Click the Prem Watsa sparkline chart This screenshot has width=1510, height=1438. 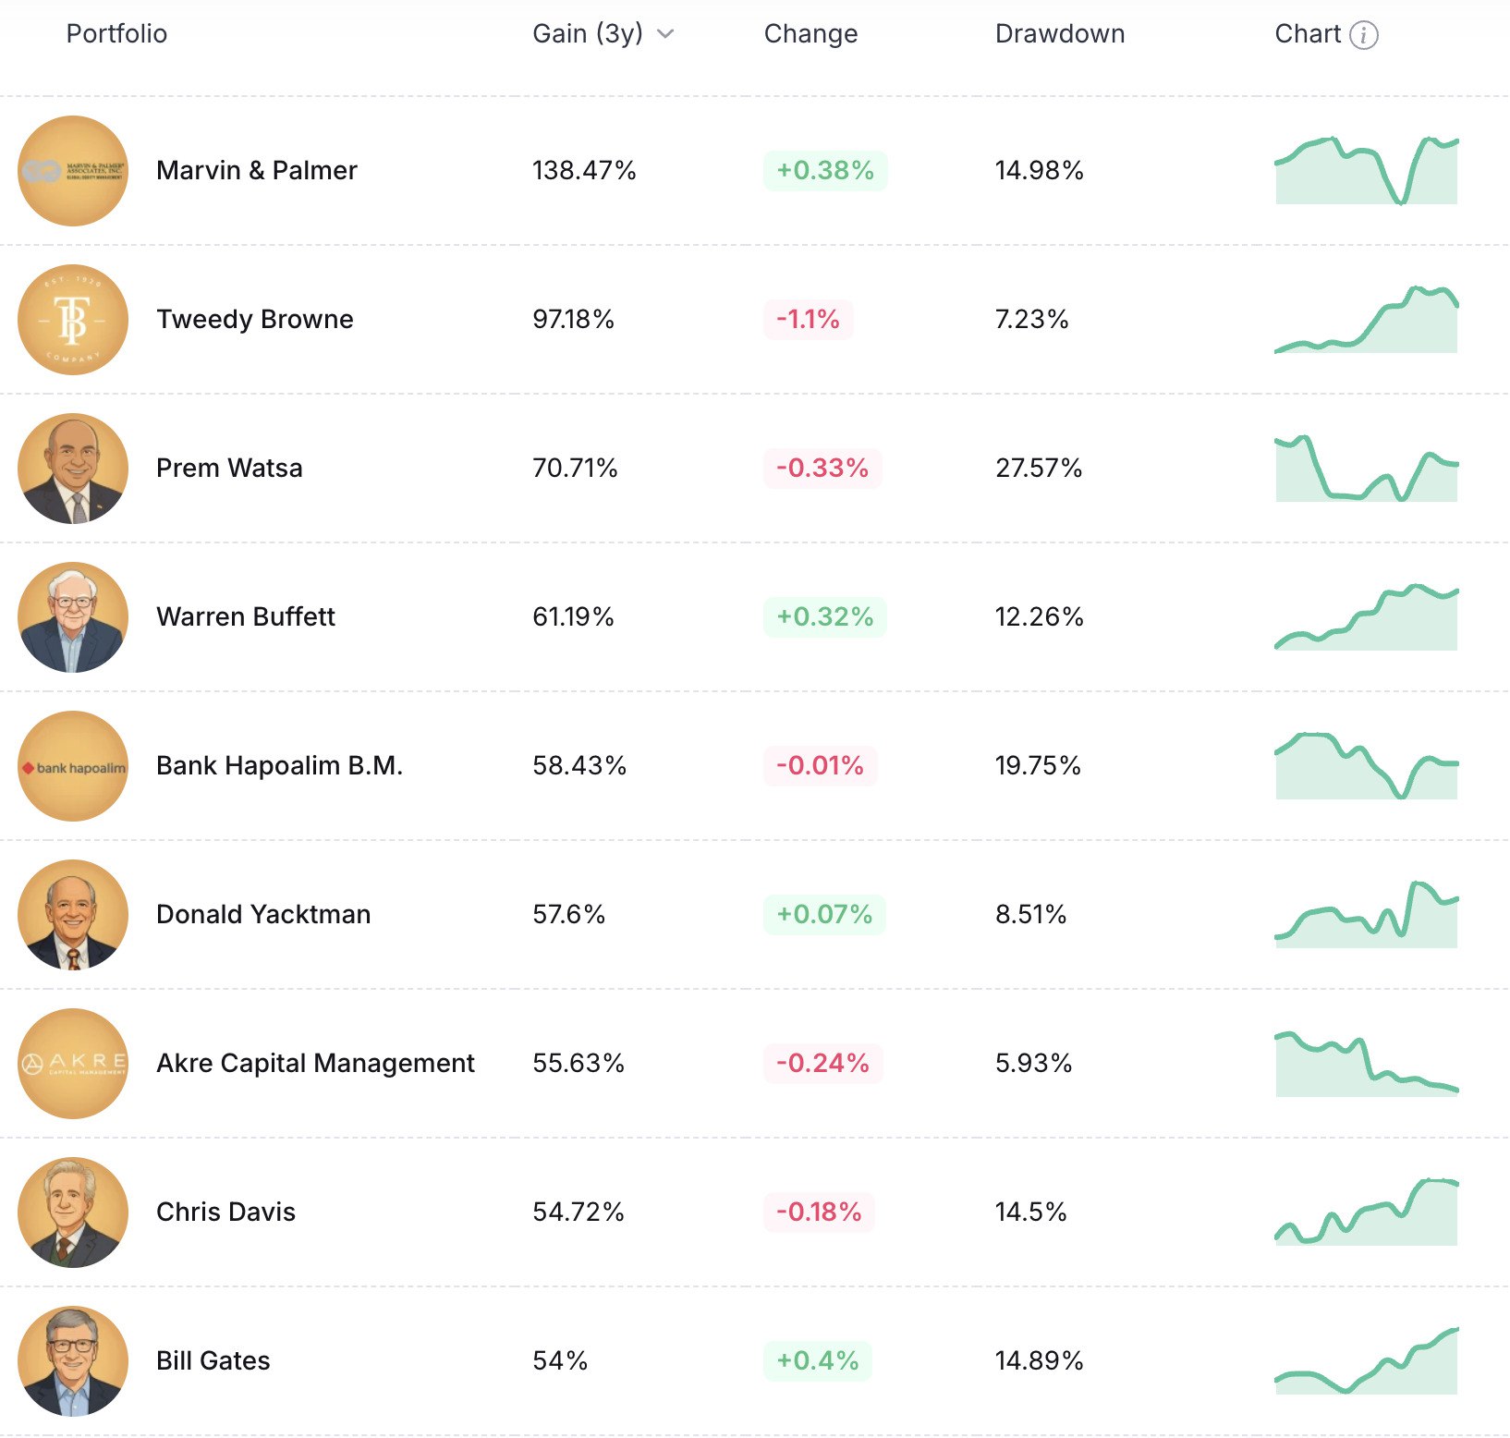tap(1366, 469)
